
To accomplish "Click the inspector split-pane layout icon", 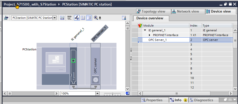I will pyautogui.click(x=230, y=99).
